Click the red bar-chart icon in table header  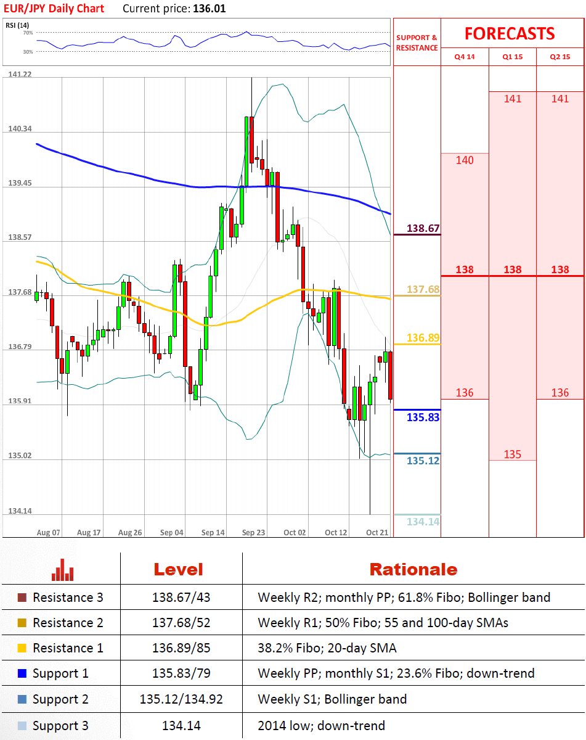[63, 569]
